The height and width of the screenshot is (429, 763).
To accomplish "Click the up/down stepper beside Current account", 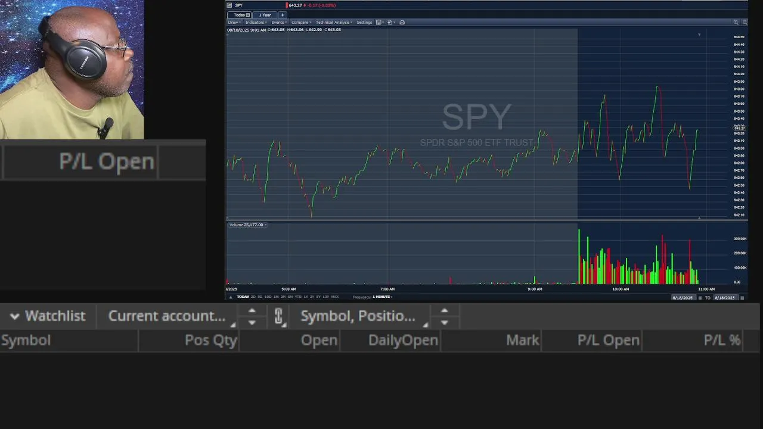I will pyautogui.click(x=252, y=316).
